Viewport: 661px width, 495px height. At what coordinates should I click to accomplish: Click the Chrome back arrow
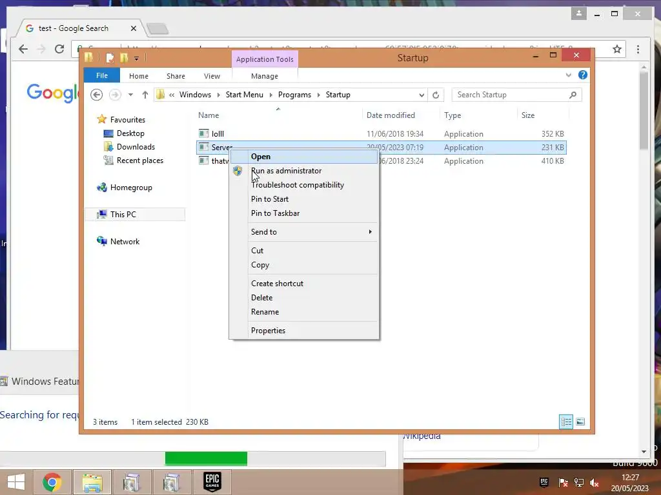tap(23, 49)
